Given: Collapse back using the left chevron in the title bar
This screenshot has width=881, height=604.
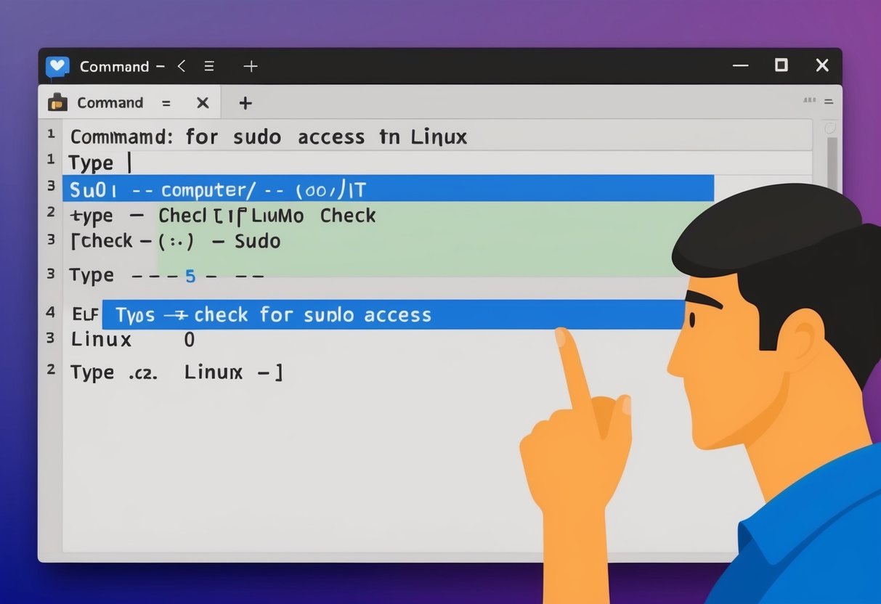Looking at the screenshot, I should (182, 65).
